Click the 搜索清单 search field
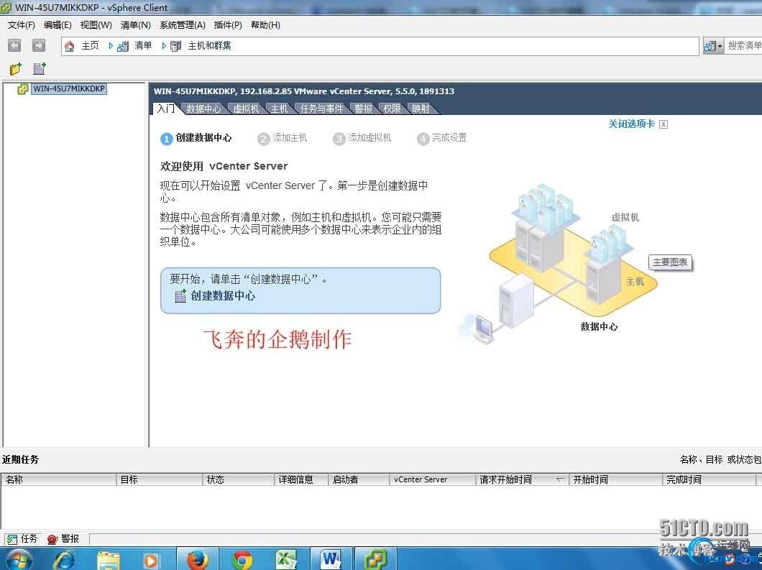 (x=743, y=46)
